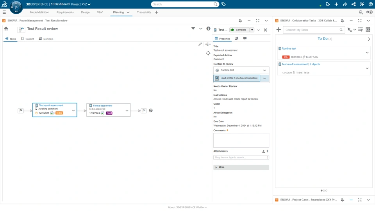
Task: Expand the Test result assessment task card chevron
Action: tap(367, 68)
